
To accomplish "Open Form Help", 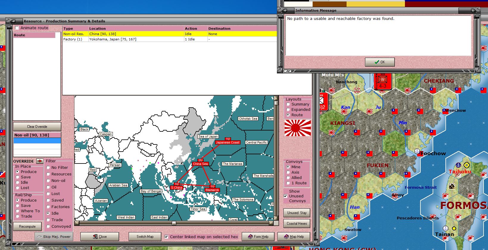I will (258, 237).
